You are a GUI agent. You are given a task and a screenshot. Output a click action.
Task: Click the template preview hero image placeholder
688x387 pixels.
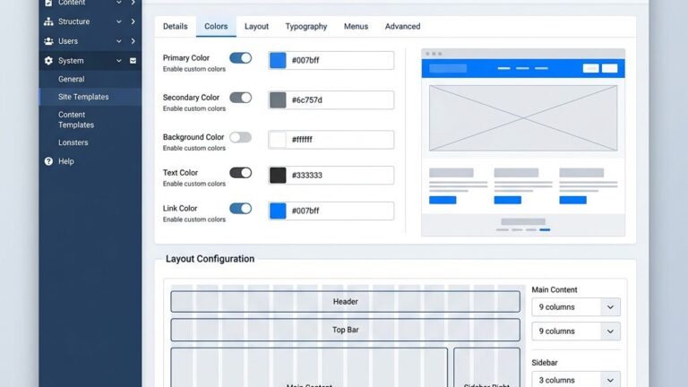(523, 118)
